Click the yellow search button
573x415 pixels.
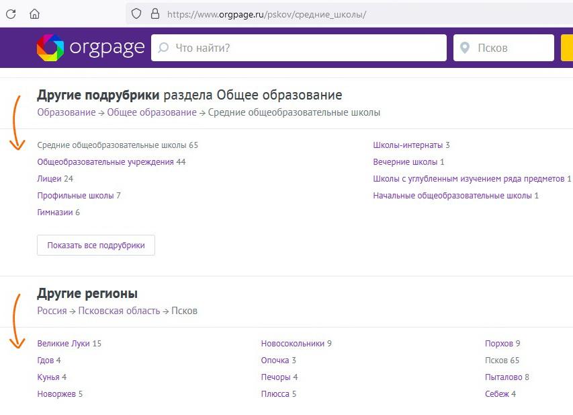point(567,48)
